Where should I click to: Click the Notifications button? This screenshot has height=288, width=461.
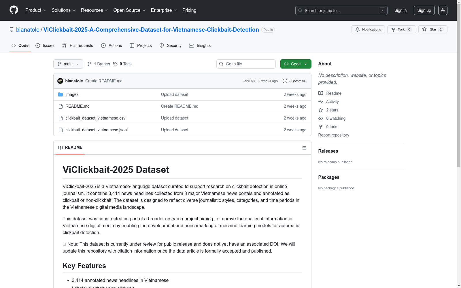click(368, 29)
